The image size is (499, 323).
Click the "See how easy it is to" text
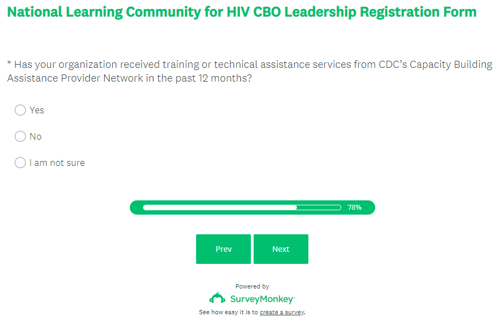tap(228, 312)
